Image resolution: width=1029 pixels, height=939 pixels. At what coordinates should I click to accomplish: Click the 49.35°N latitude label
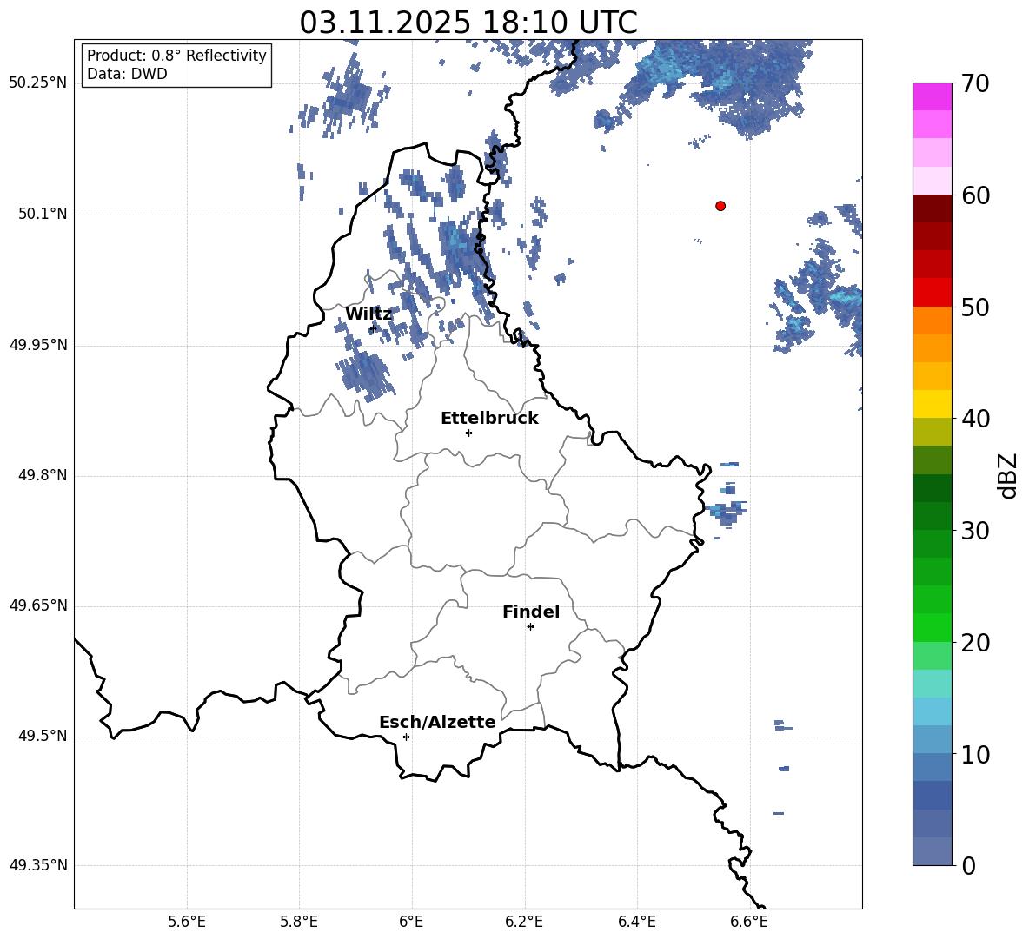pos(38,865)
